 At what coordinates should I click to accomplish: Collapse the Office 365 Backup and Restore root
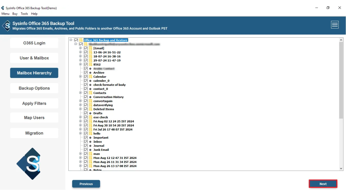click(x=71, y=40)
